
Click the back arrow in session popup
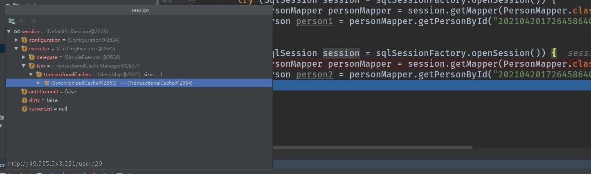pos(22,21)
